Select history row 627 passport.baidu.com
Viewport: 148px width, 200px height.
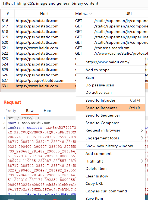(38, 80)
